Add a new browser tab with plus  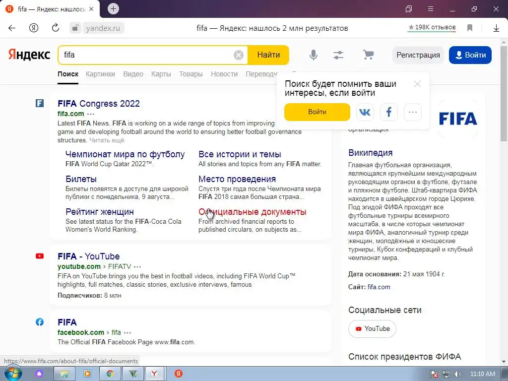pos(114,9)
